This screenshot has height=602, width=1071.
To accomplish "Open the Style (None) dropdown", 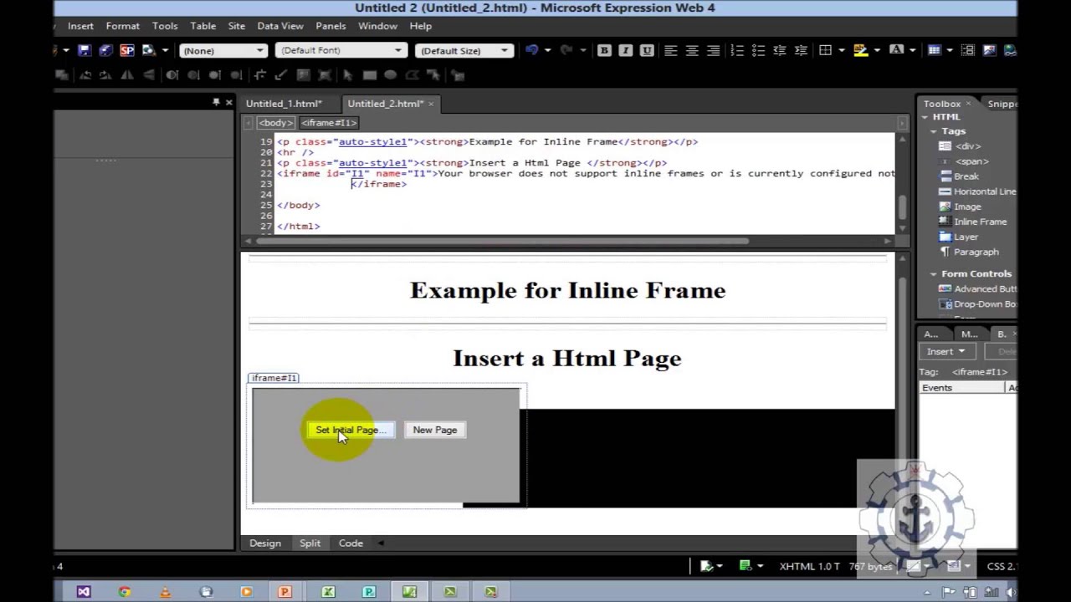I will coord(223,50).
